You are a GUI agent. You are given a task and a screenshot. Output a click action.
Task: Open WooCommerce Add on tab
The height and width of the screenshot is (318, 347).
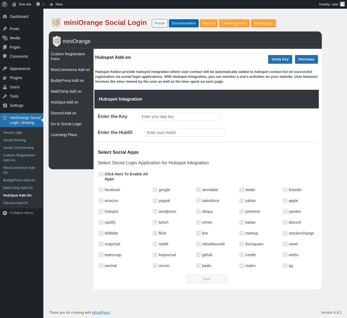[71, 70]
